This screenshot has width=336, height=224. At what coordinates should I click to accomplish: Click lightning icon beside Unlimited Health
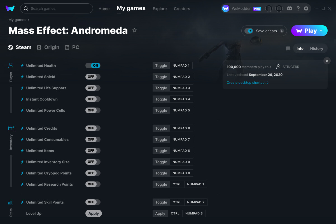pos(22,66)
